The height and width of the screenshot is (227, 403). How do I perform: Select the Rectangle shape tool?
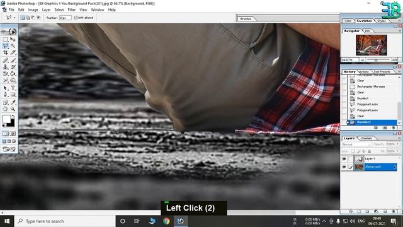(x=13, y=95)
